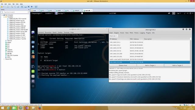
Task: Switch to the MGMT VM tab
Action: [59, 11]
